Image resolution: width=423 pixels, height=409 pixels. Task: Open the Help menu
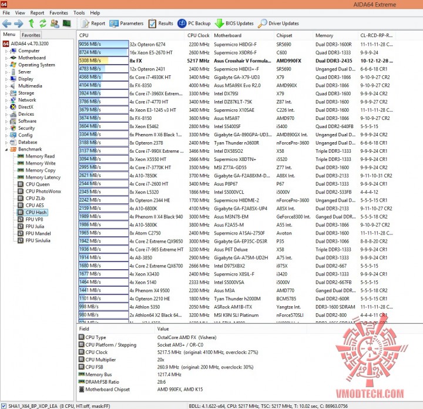(95, 13)
